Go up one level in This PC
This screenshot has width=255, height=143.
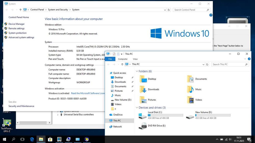(122, 64)
